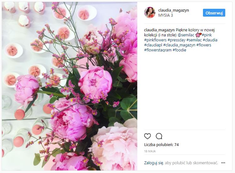Open the #claudiapl hashtag
This screenshot has width=235, height=173.
[x=153, y=45]
